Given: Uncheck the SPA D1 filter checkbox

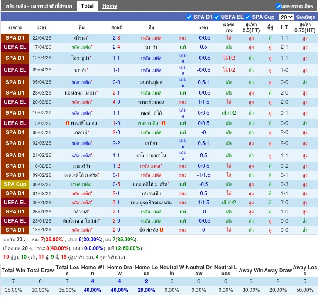Looking at the screenshot, I should [x=189, y=17].
